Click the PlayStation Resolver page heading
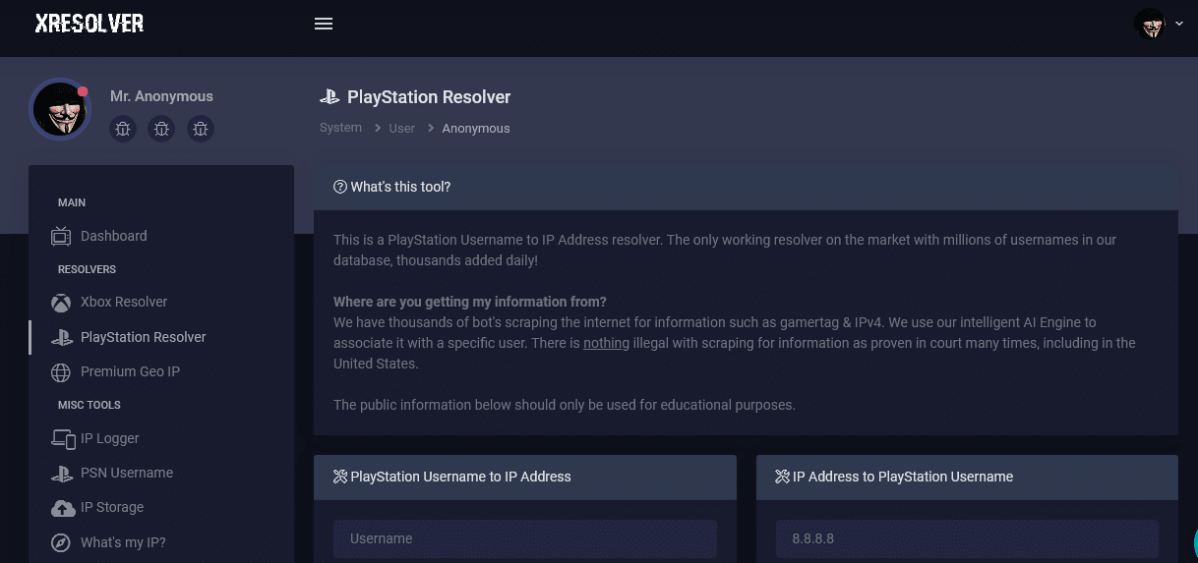 [x=429, y=97]
